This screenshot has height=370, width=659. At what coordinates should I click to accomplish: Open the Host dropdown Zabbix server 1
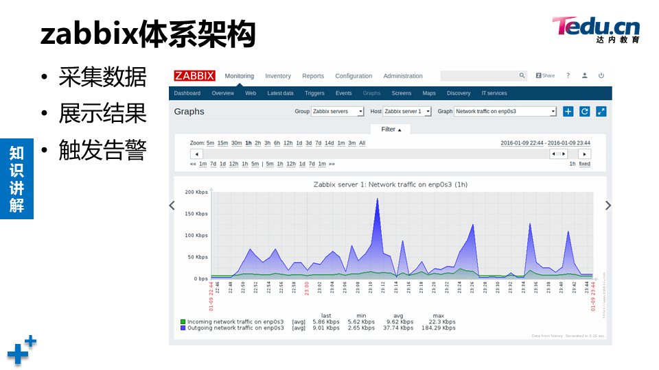(407, 111)
